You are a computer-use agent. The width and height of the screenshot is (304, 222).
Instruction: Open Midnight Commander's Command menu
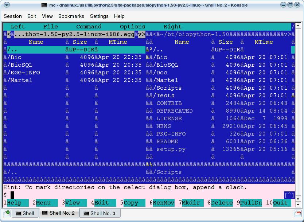(x=89, y=27)
